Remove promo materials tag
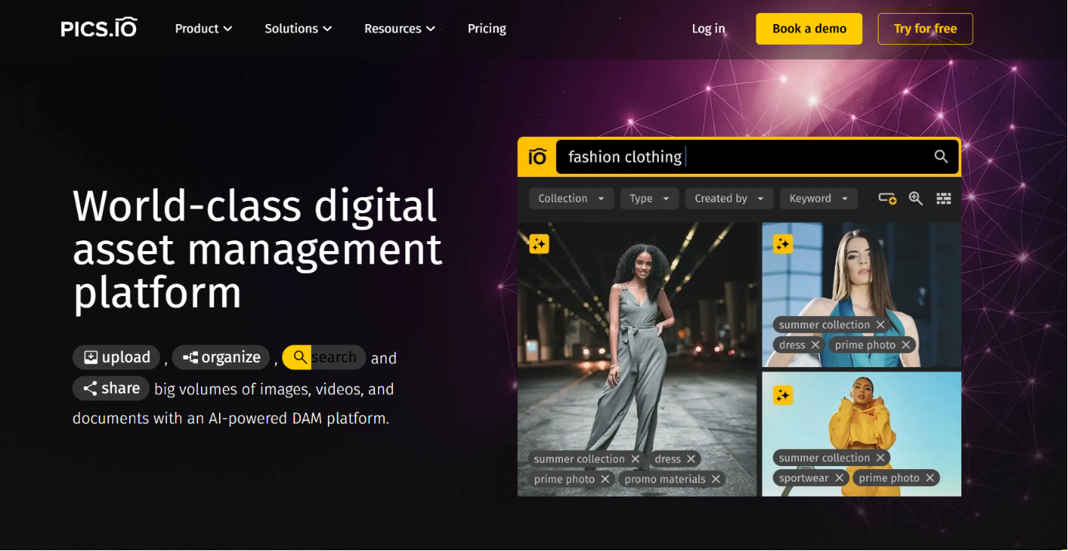 (x=716, y=479)
